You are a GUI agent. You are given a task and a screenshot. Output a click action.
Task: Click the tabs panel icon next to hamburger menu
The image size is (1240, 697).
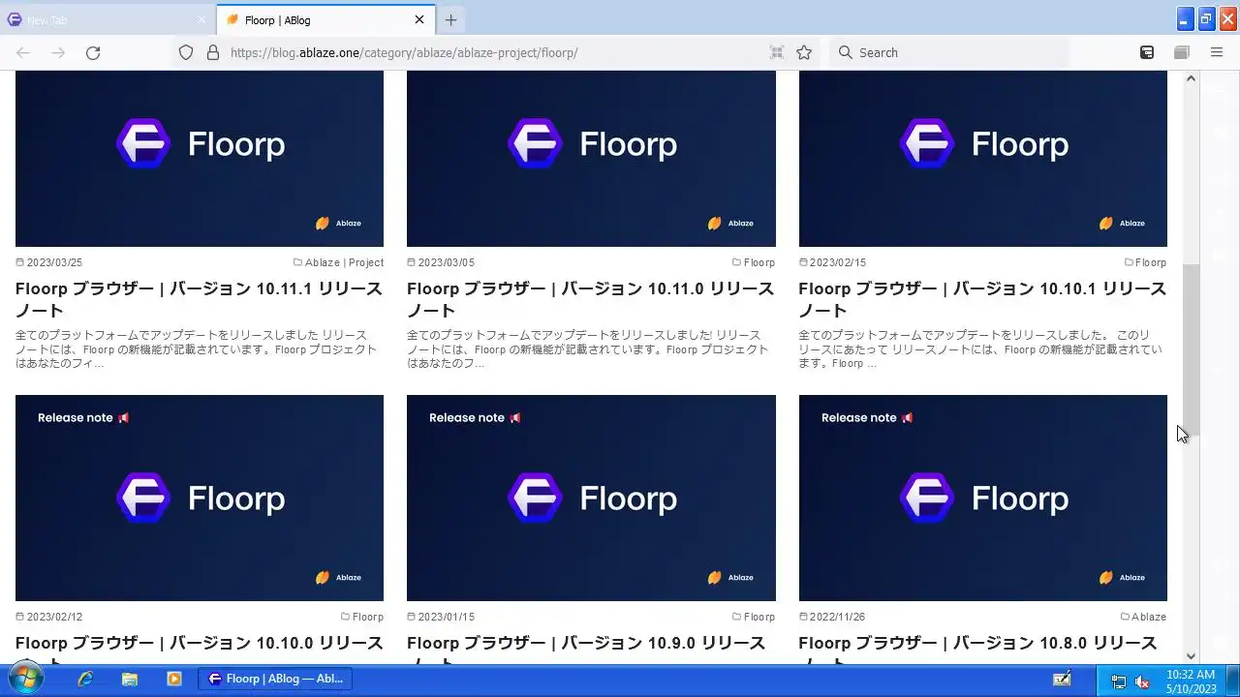[1182, 52]
